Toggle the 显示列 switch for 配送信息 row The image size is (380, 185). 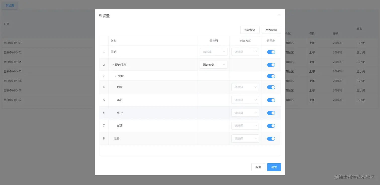[x=271, y=65]
